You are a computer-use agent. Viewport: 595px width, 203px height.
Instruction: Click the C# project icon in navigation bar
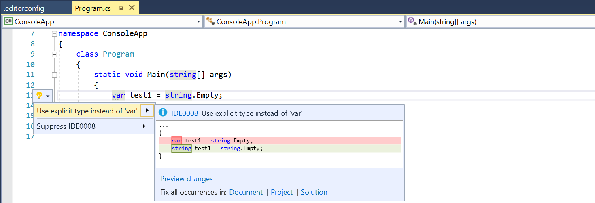(8, 22)
